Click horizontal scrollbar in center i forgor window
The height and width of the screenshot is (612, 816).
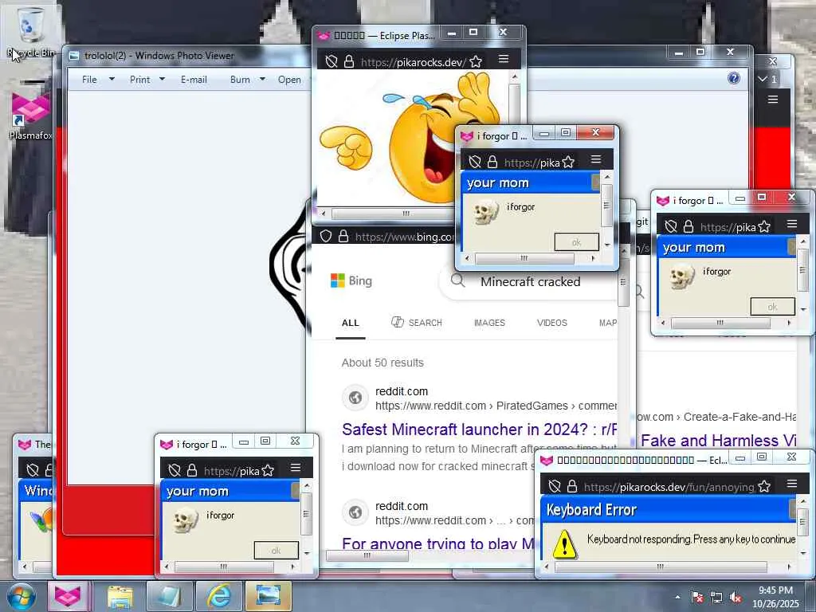(x=524, y=258)
